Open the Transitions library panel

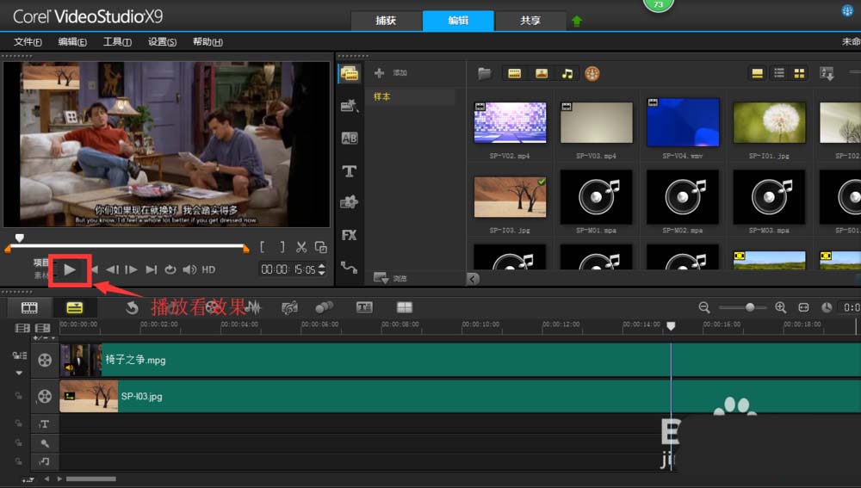[350, 139]
